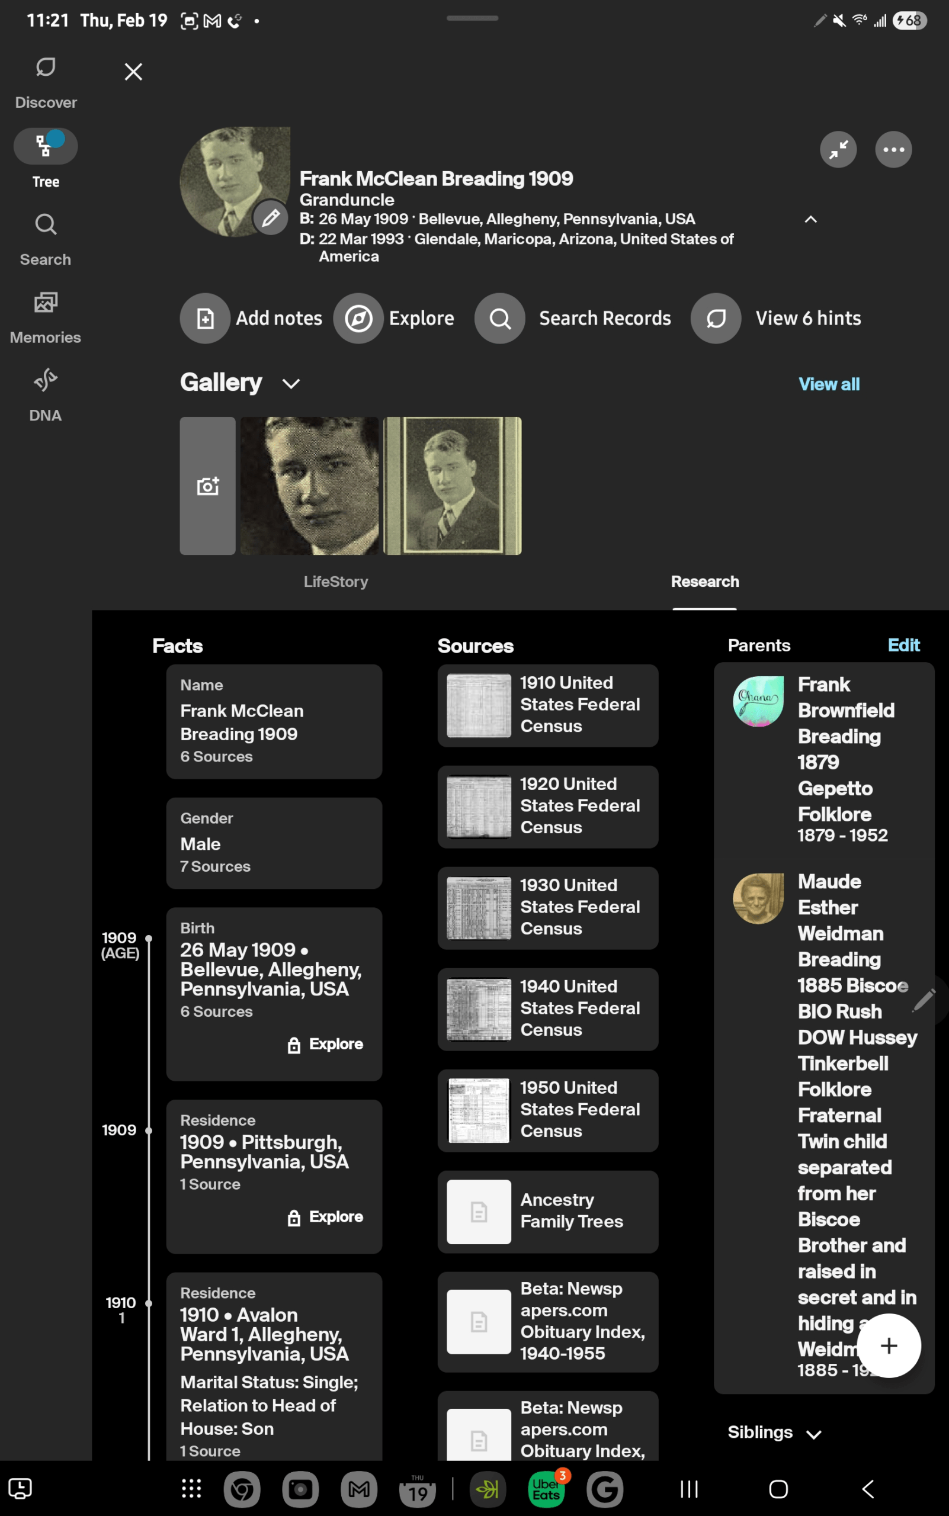Switch to the LifeStory tab

[336, 582]
